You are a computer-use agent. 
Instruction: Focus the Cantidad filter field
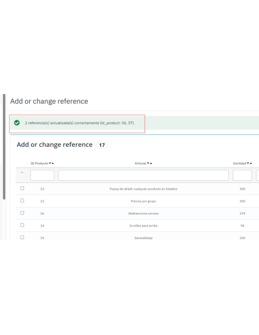click(x=242, y=175)
